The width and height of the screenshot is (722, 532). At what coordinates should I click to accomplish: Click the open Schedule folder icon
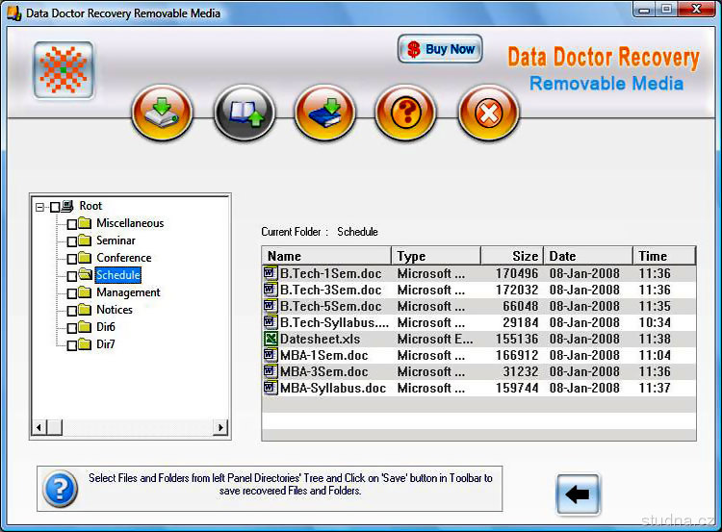[x=85, y=275]
